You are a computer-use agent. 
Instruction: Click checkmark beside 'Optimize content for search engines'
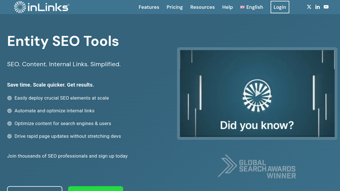[9, 123]
